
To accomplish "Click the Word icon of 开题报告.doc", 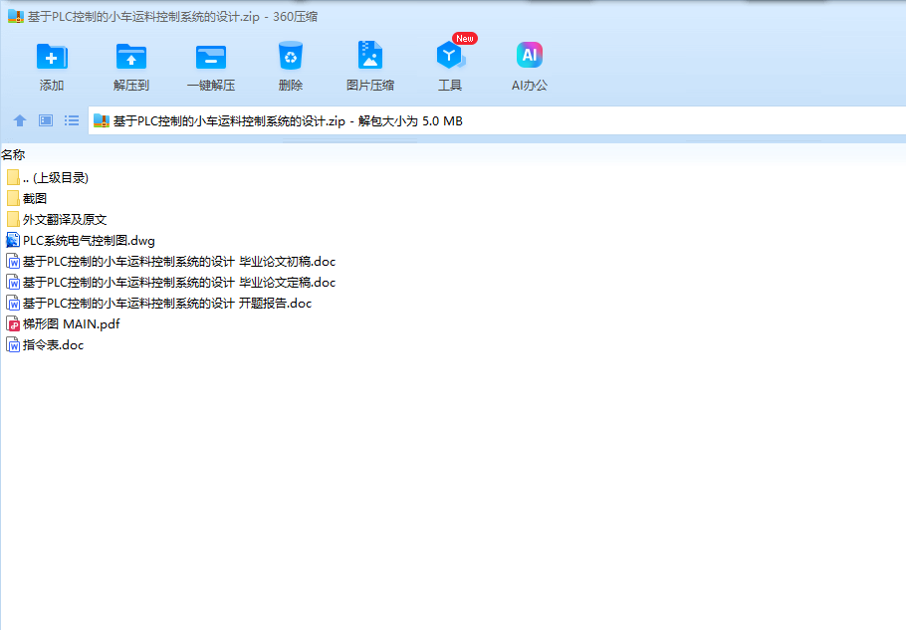I will click(x=13, y=304).
